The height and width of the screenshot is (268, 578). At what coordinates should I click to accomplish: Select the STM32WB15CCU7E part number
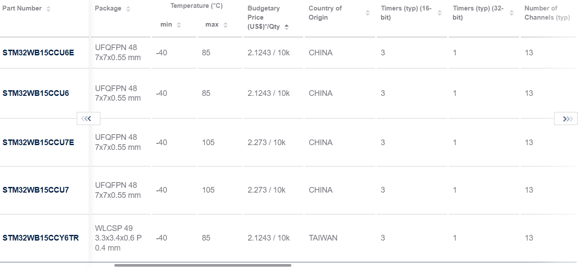point(38,142)
